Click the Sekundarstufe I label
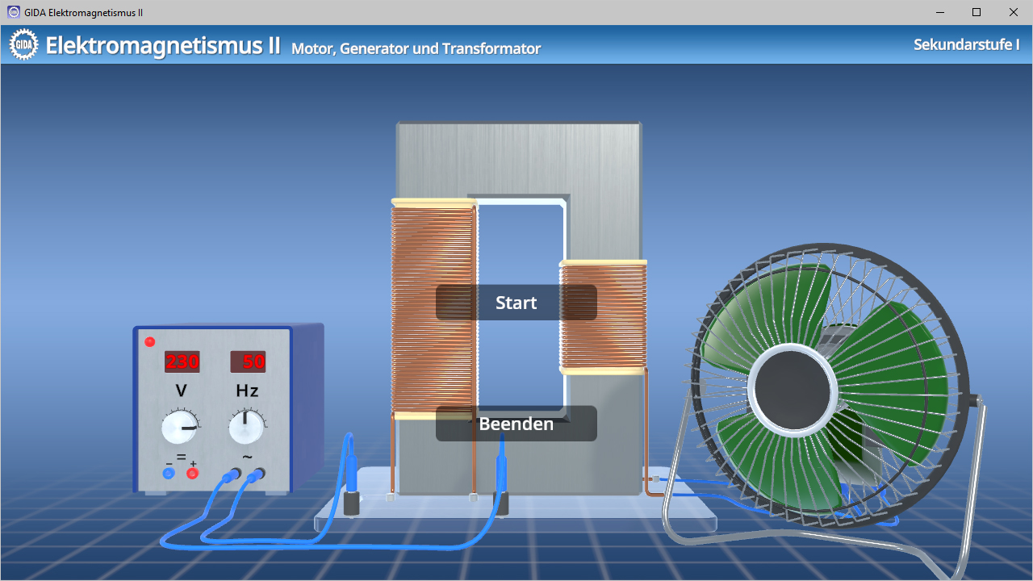 point(966,44)
